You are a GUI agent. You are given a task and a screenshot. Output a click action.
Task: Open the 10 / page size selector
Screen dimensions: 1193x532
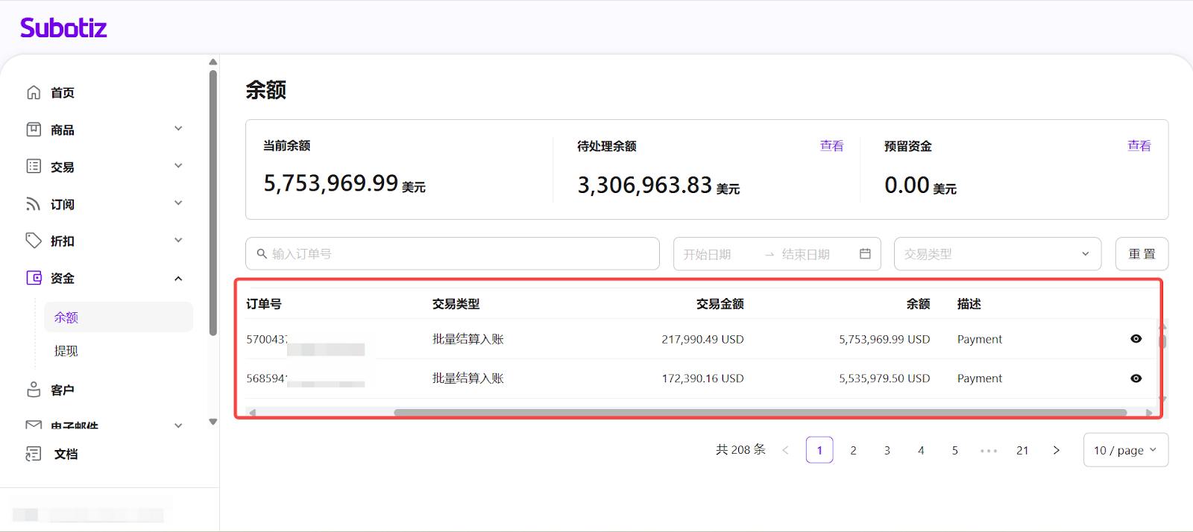1124,450
